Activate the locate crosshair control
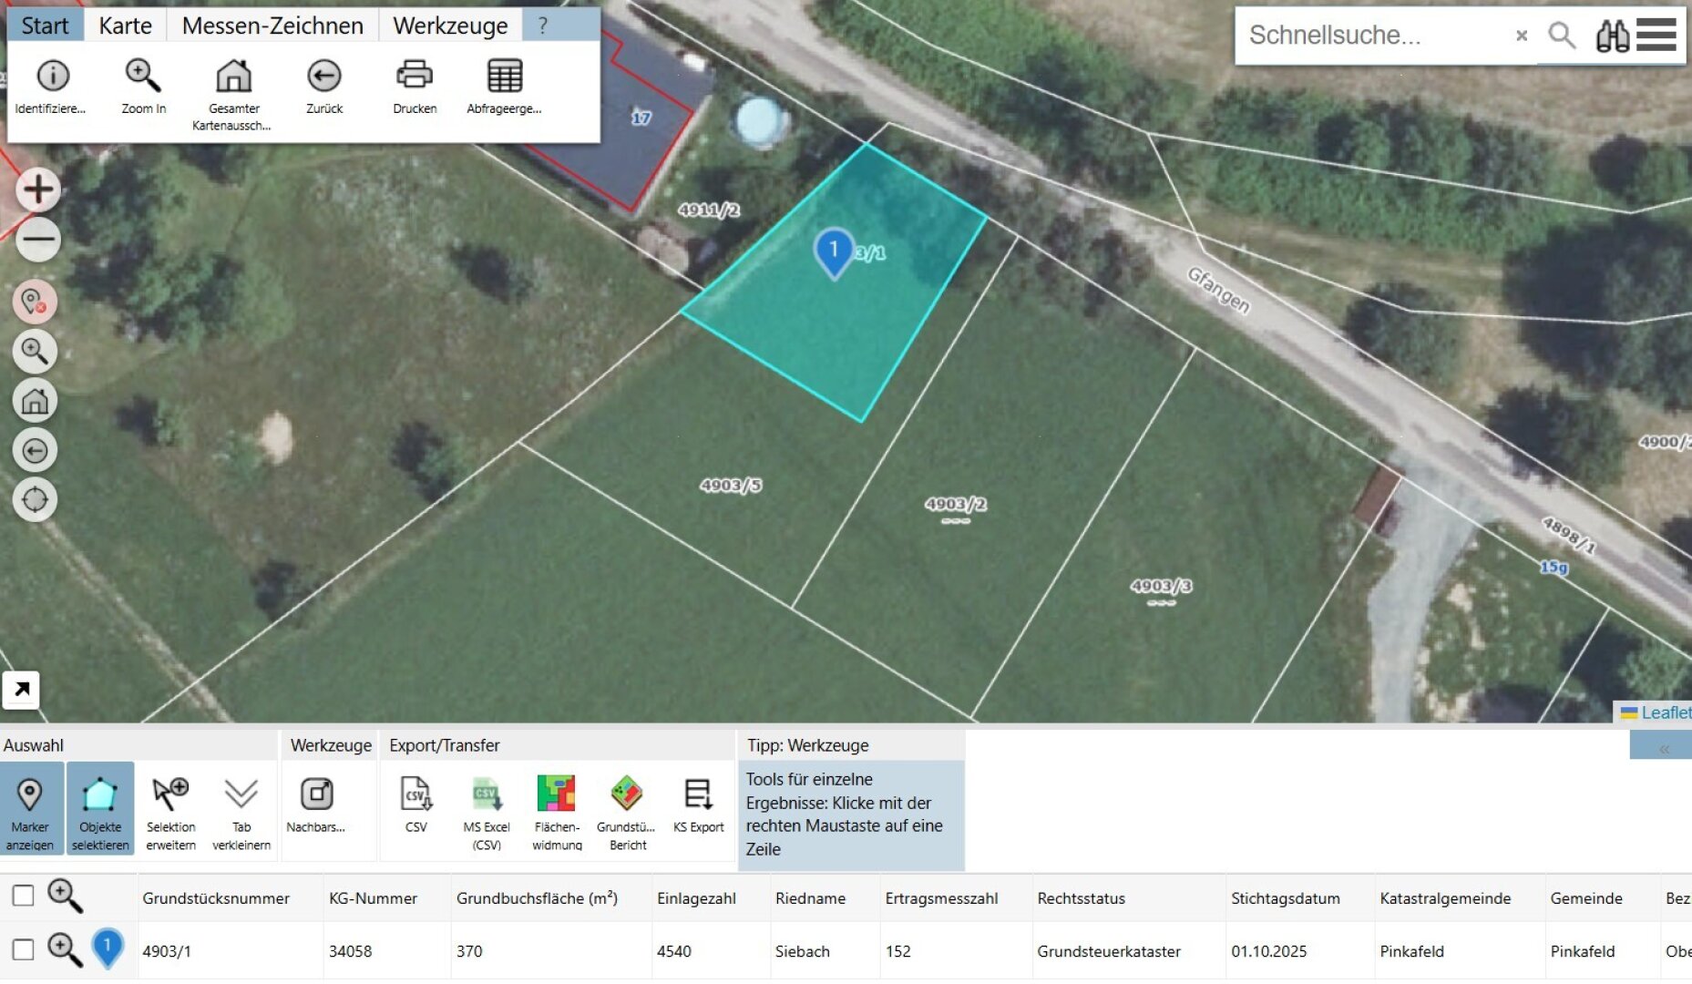The height and width of the screenshot is (984, 1692). click(x=36, y=499)
